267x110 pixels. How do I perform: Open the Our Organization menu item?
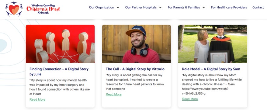102,8
